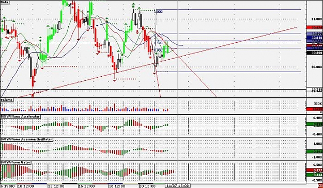Click the 20 12:00 time axis label

tap(147, 186)
